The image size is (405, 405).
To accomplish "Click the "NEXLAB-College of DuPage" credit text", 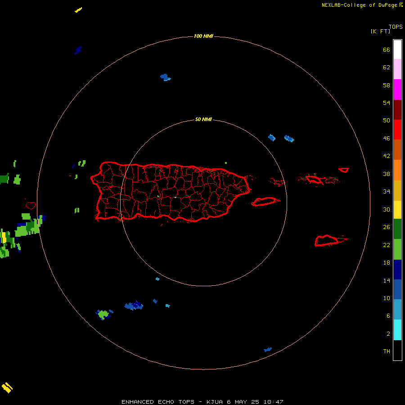I will [360, 5].
